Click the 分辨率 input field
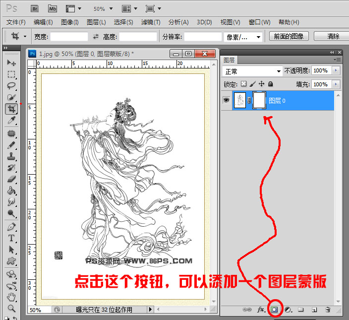 pos(203,37)
